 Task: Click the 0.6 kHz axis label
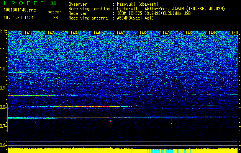[x=3, y=145]
